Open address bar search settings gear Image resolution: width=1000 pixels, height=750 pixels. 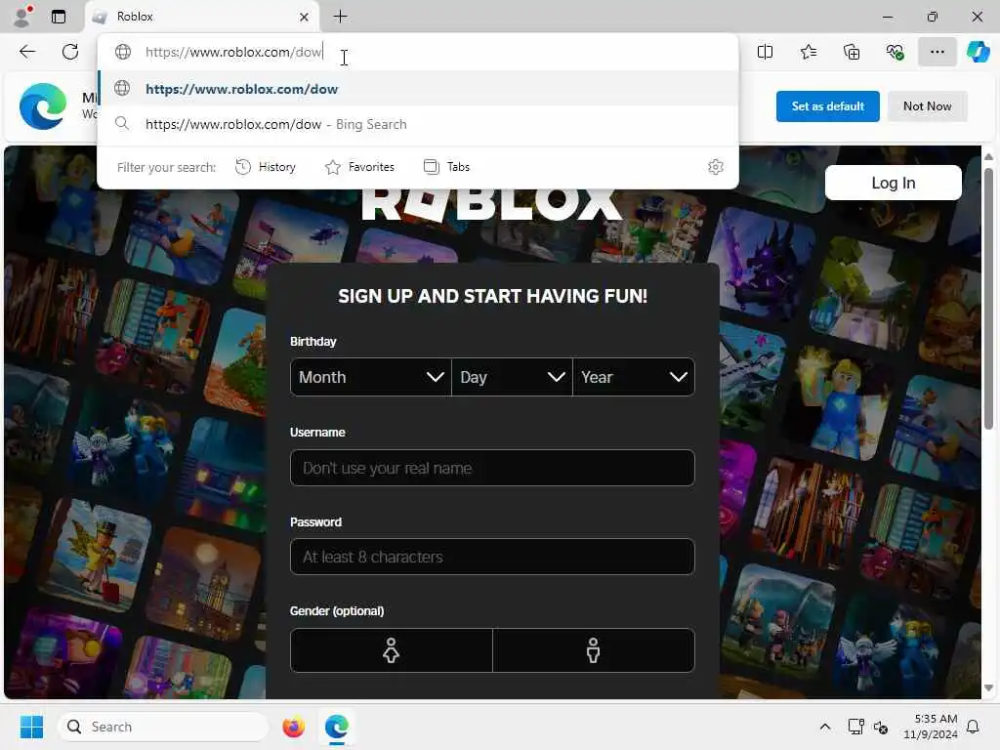(716, 167)
